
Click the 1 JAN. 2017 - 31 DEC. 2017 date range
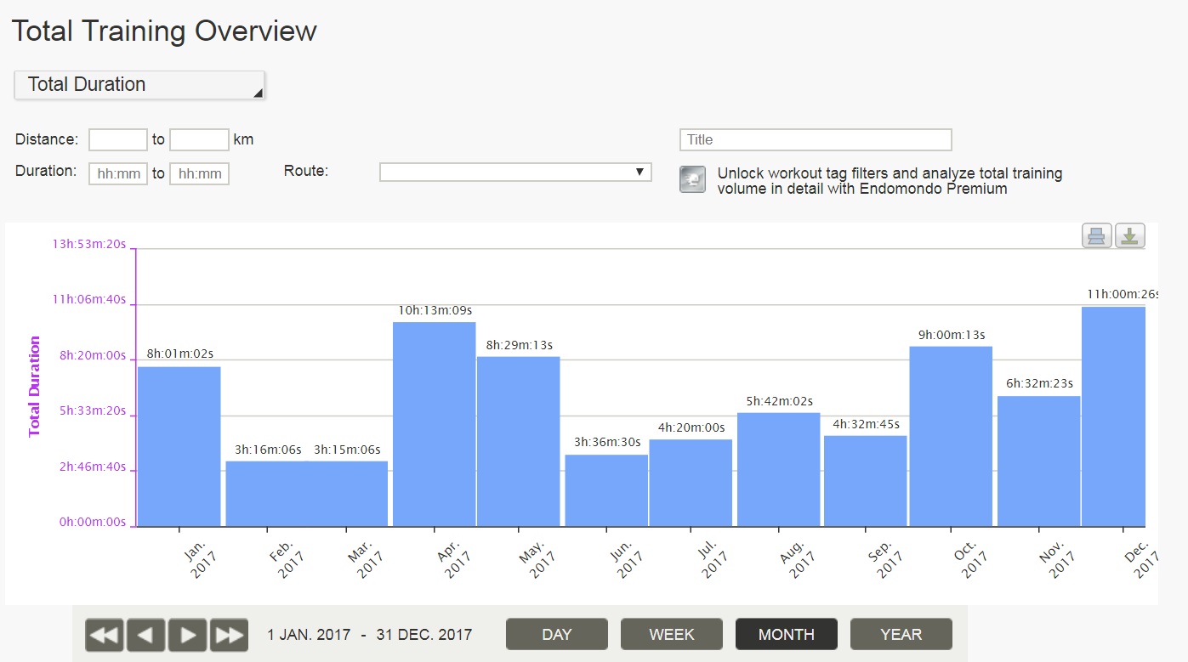coord(369,635)
